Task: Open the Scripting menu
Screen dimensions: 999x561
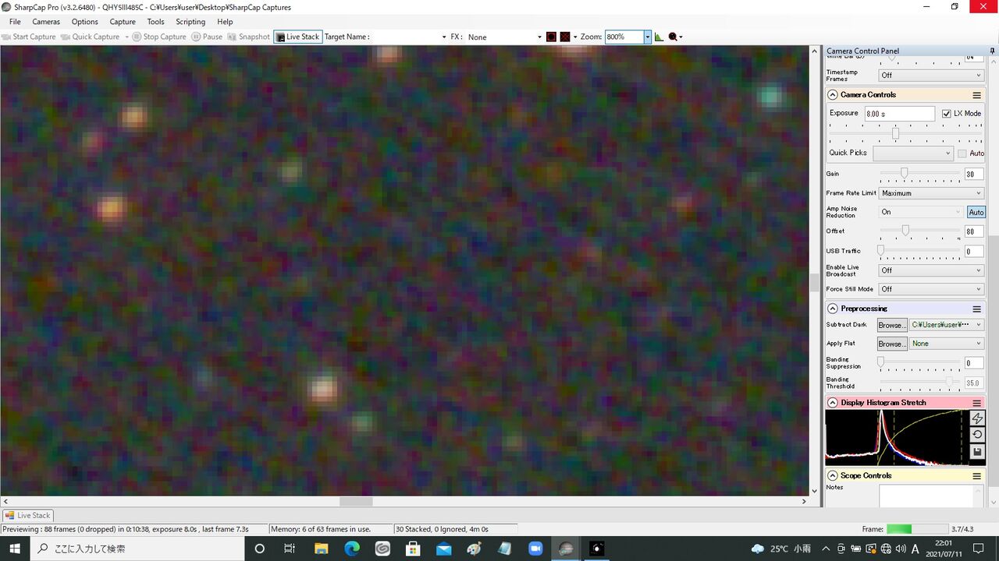Action: pyautogui.click(x=190, y=22)
